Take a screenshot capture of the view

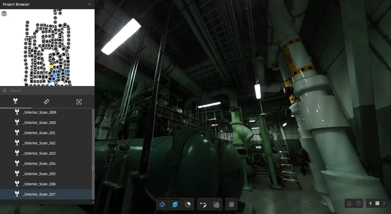click(x=216, y=204)
